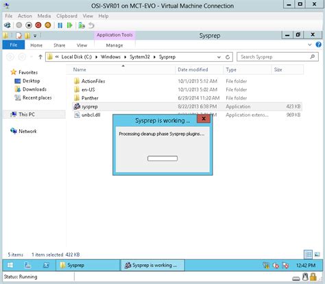Viewport: 325px width, 284px height.
Task: Click the Revert arrow toolbar icon
Action: 91,25
